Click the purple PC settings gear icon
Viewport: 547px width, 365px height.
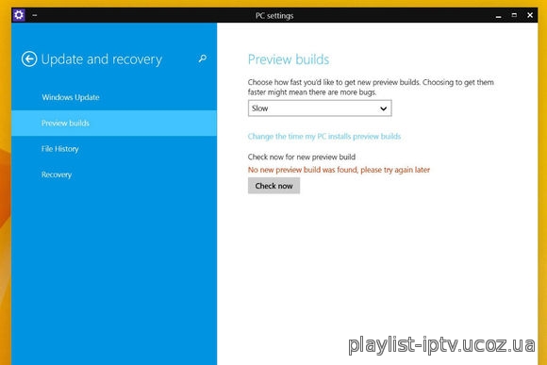[x=19, y=15]
